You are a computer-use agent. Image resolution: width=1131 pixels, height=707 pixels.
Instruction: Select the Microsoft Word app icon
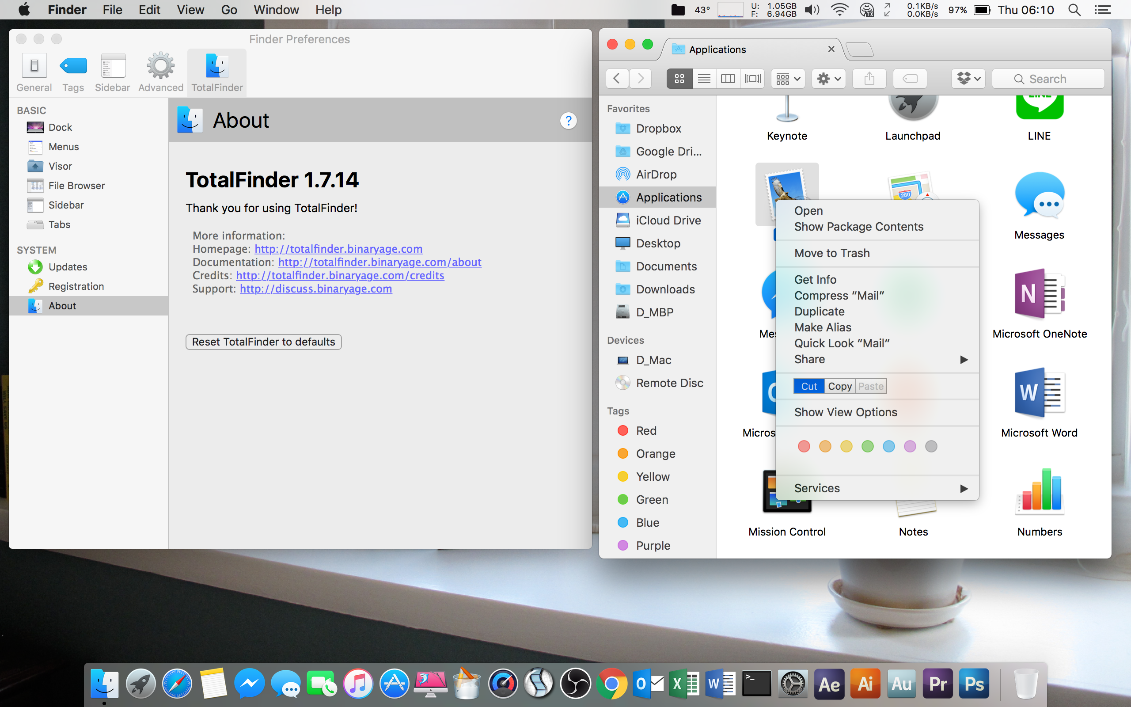pyautogui.click(x=1040, y=393)
